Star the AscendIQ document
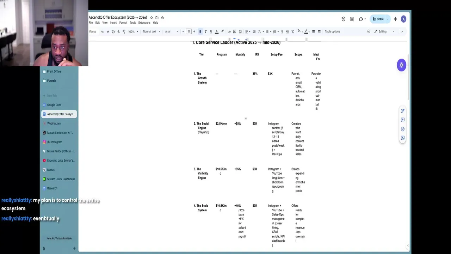Image resolution: width=451 pixels, height=254 pixels. click(152, 18)
